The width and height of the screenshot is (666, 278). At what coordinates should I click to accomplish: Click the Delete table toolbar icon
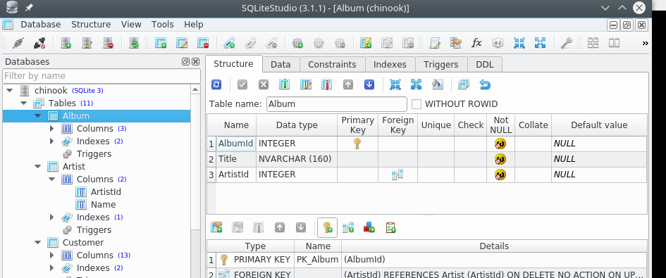click(203, 43)
